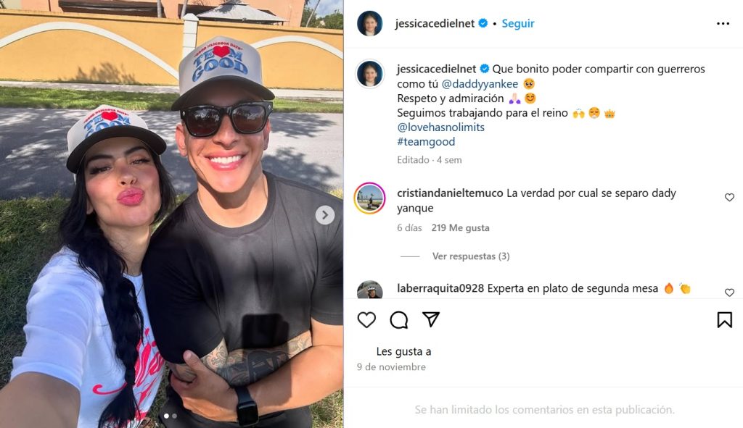743x428 pixels.
Task: Open the @daddyyankee mention
Action: click(x=480, y=84)
